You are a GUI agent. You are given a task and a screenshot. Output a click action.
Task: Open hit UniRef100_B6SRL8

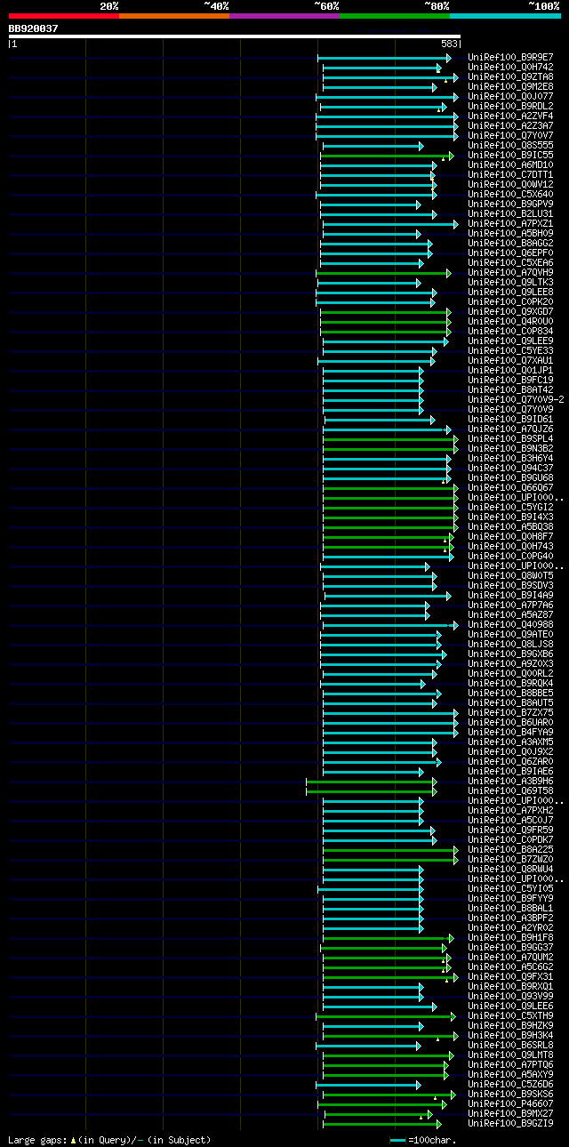[x=510, y=1045]
